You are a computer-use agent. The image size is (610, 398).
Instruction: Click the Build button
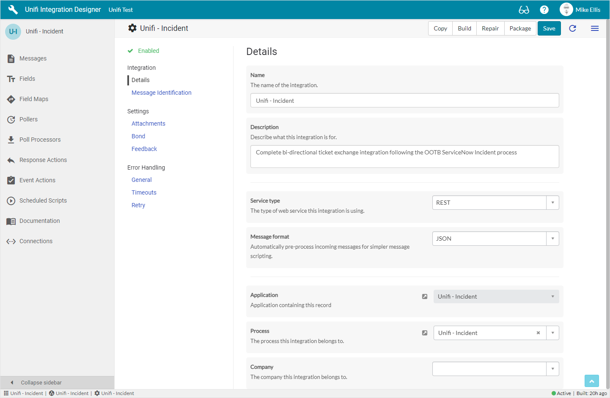(x=464, y=28)
